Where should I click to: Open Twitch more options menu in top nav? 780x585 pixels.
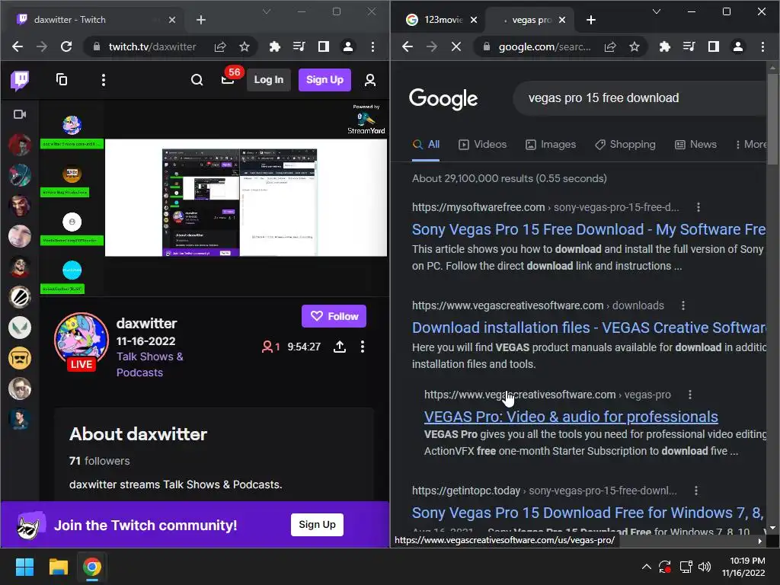[104, 80]
